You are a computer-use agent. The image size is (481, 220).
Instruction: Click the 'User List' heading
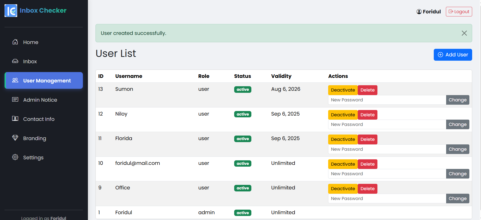pos(116,53)
